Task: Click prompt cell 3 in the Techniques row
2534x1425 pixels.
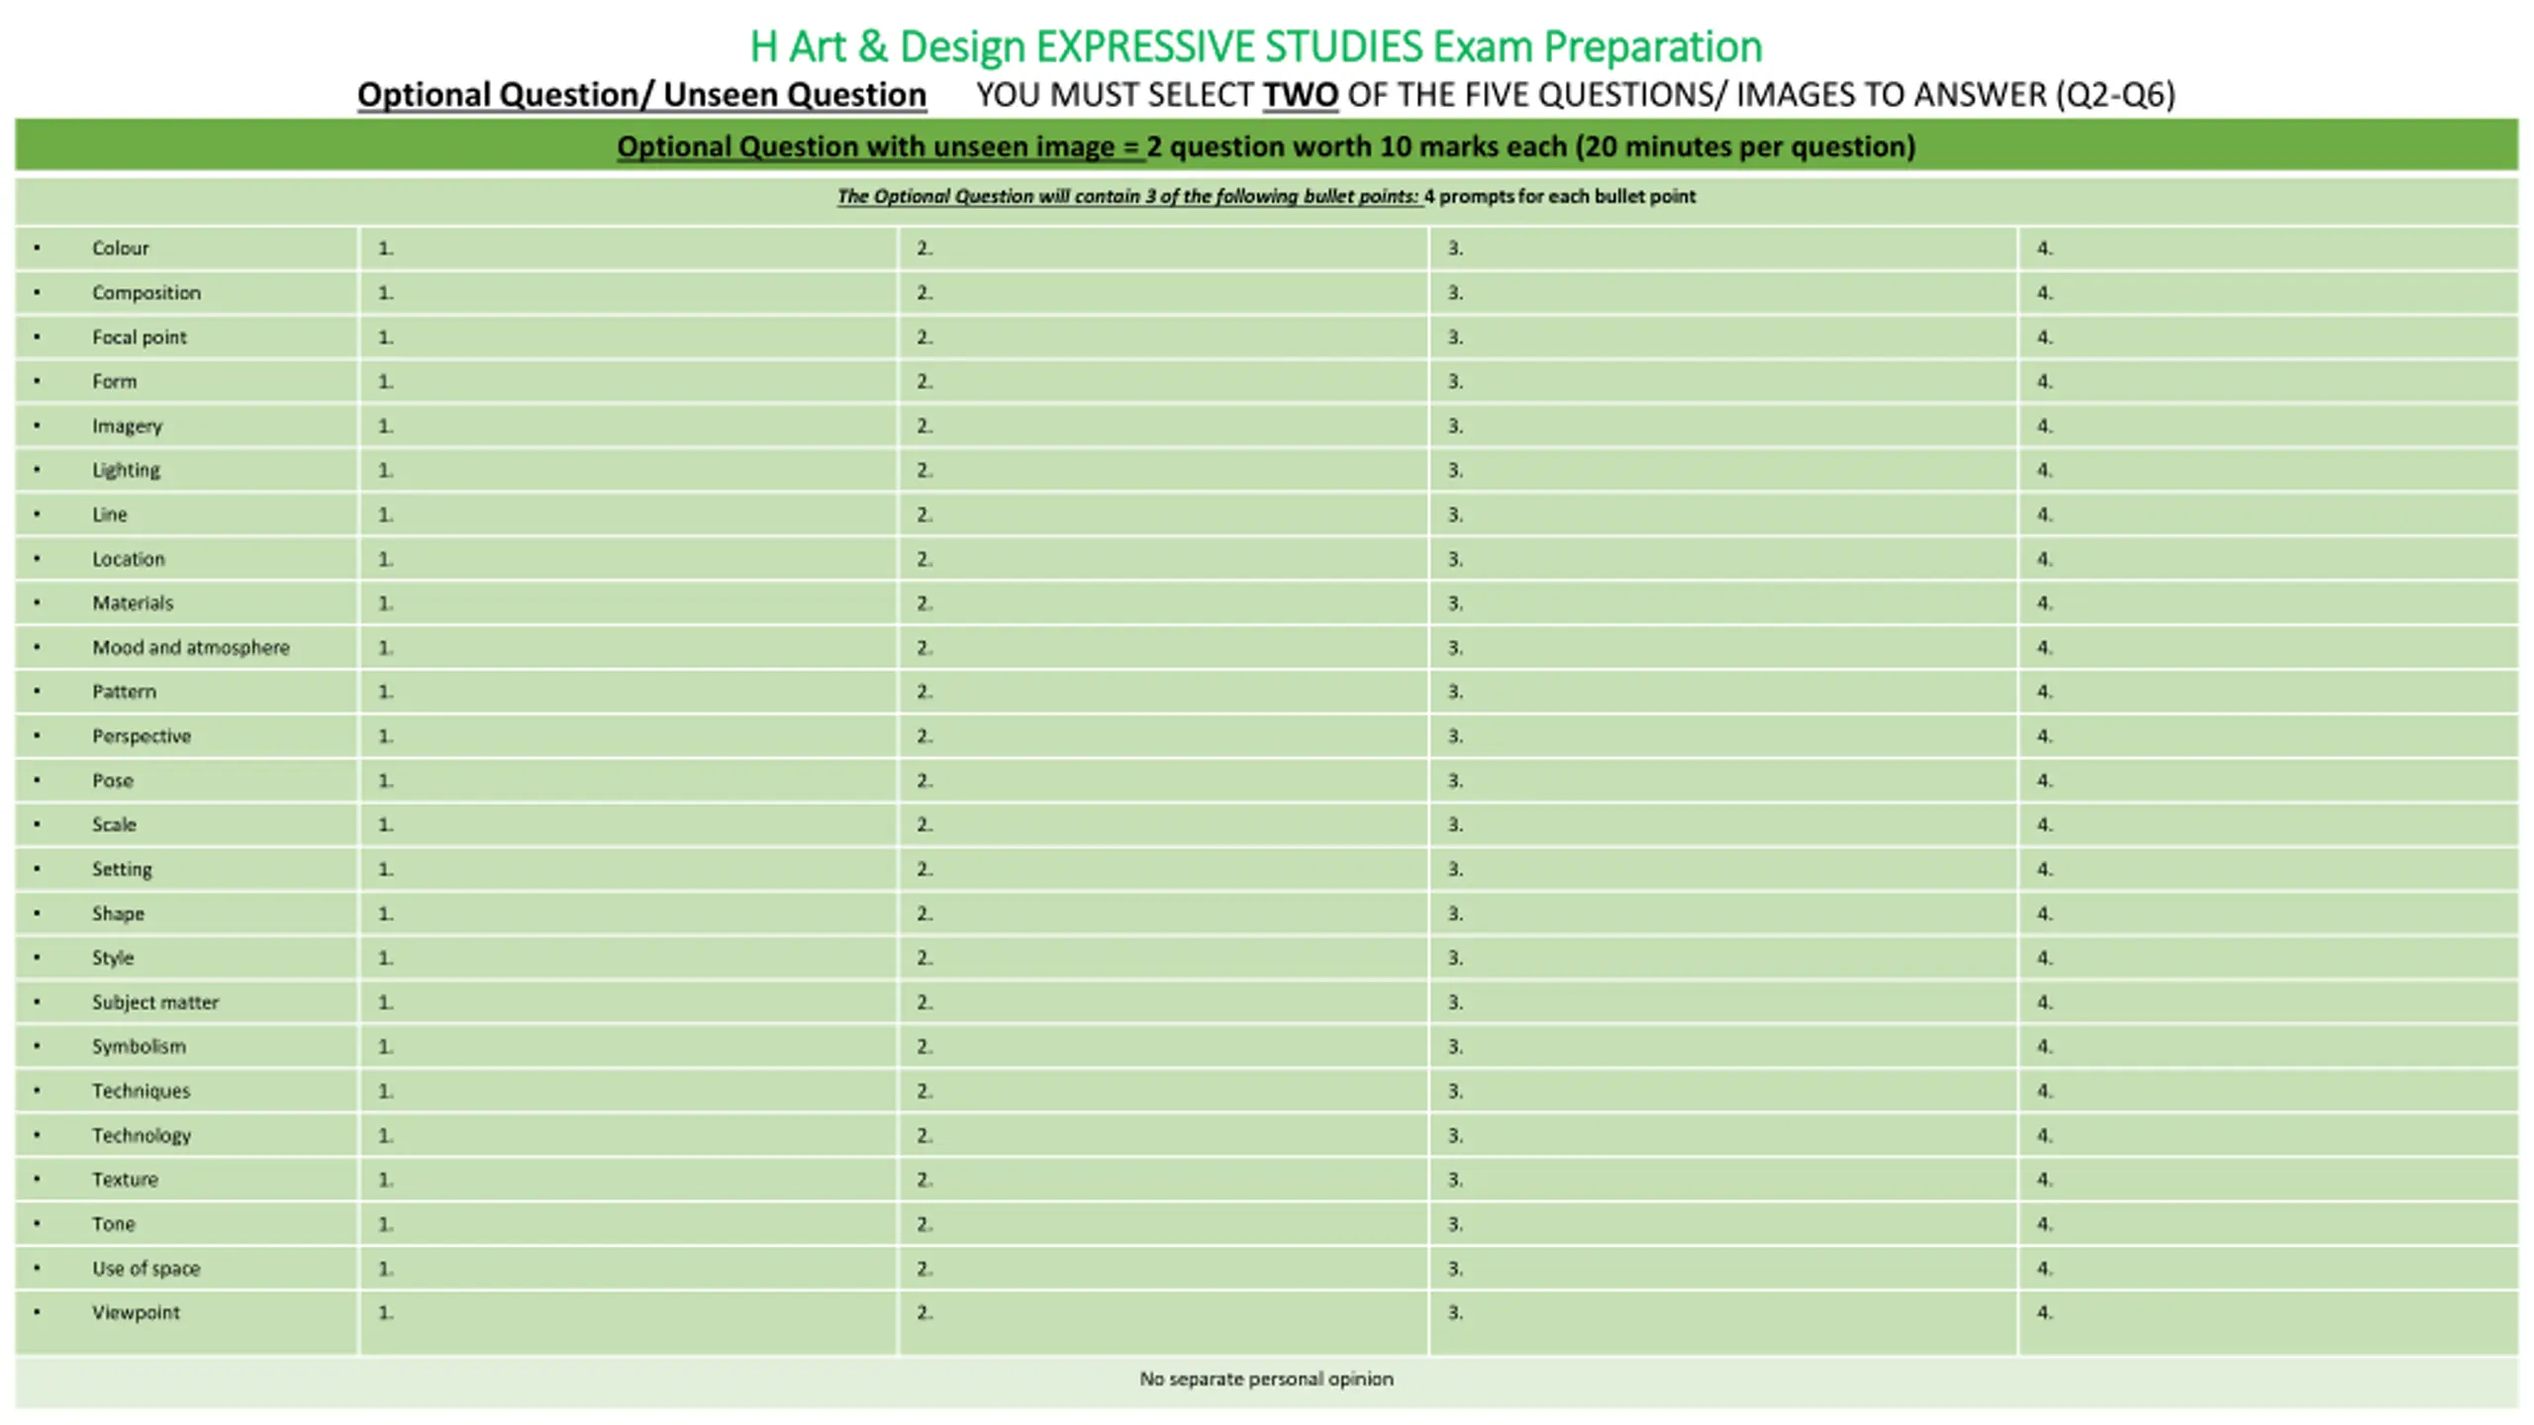Action: click(1723, 1091)
